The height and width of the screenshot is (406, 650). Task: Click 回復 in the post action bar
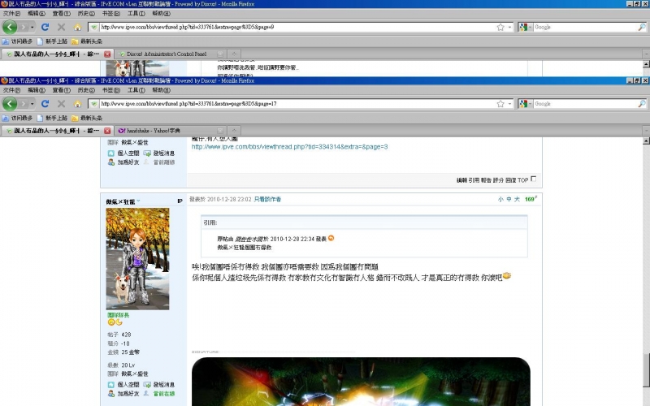coord(511,180)
